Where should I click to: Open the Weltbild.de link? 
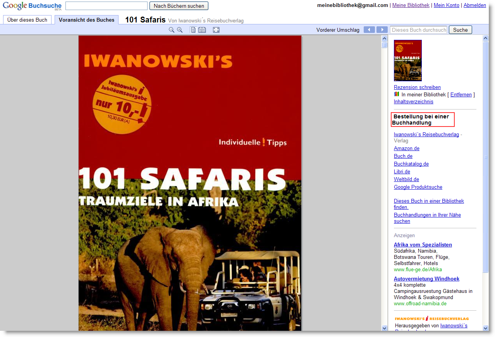pos(407,179)
